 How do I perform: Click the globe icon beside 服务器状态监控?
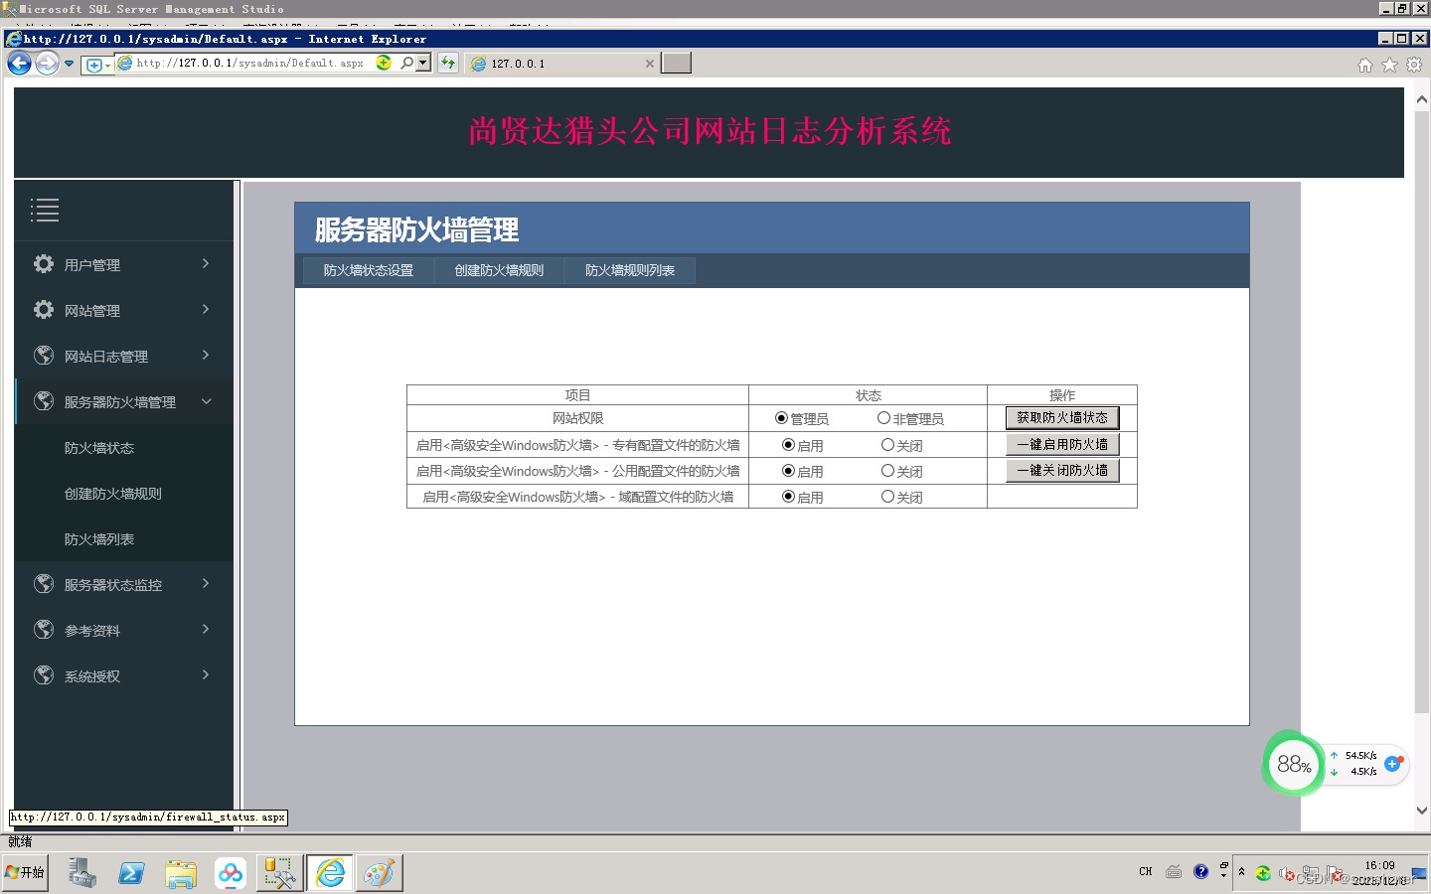tap(44, 584)
